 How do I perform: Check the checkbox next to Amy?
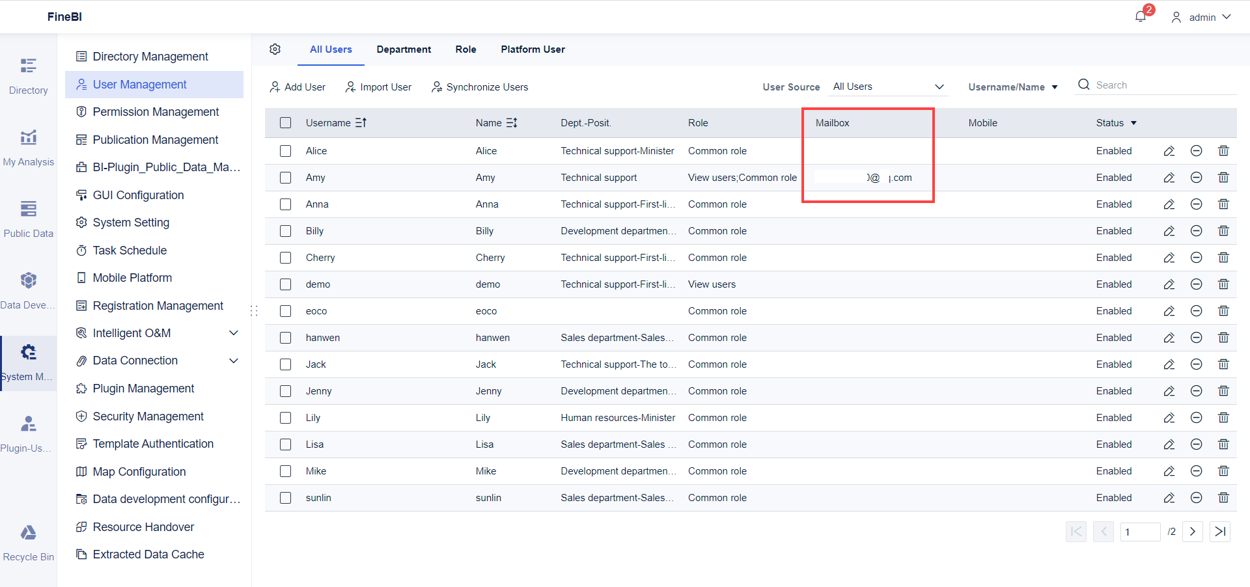285,177
